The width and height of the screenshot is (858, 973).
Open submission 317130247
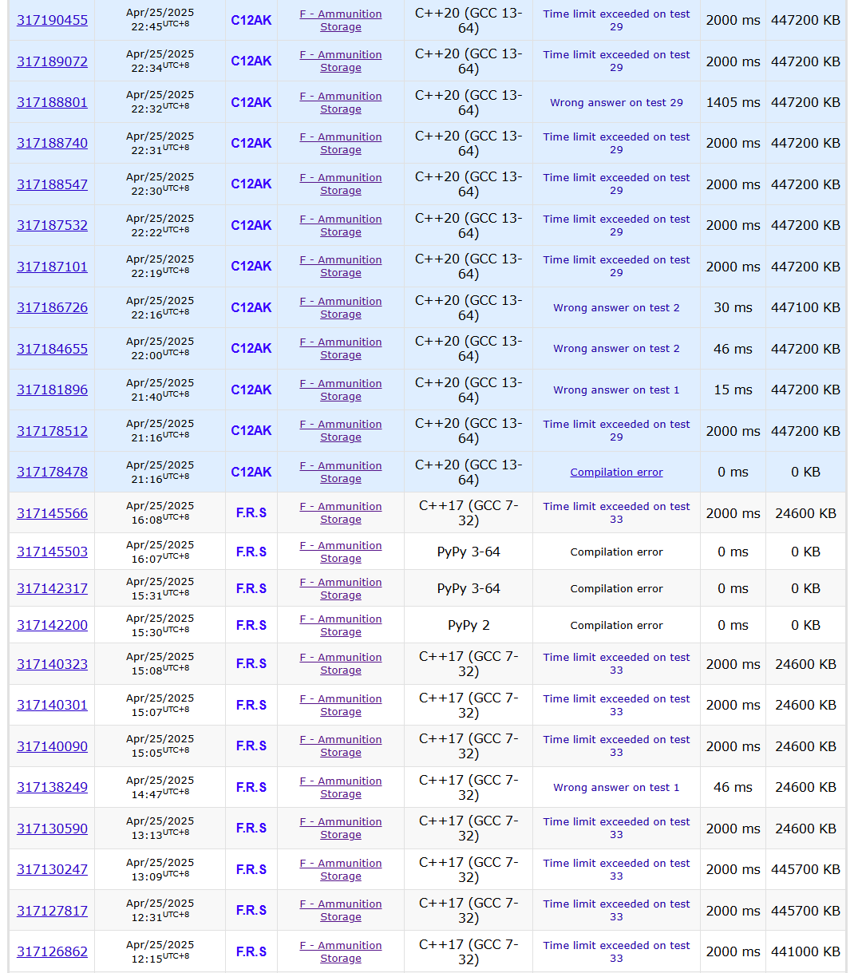52,869
